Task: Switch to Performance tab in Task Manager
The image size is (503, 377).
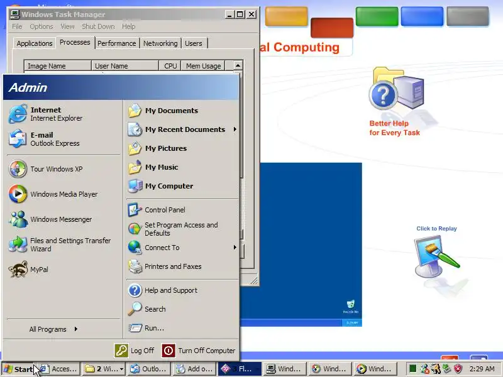Action: click(117, 43)
